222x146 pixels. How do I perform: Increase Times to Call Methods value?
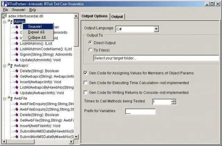coord(173,100)
